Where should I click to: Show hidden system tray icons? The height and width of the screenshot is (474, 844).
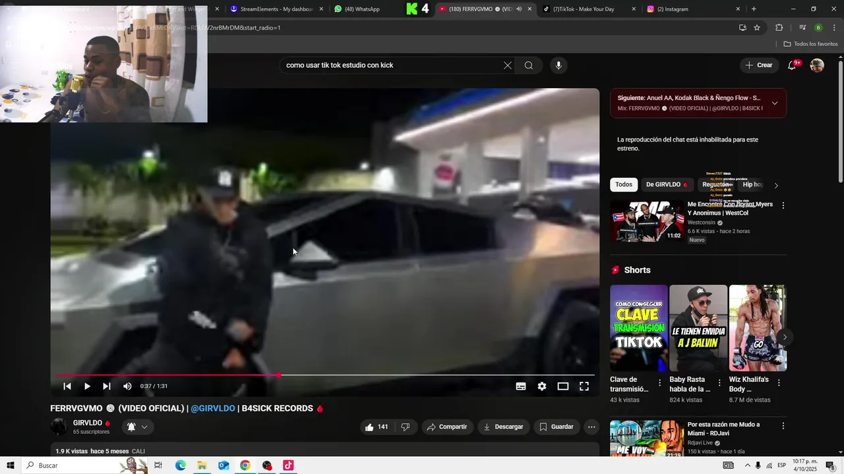point(747,465)
